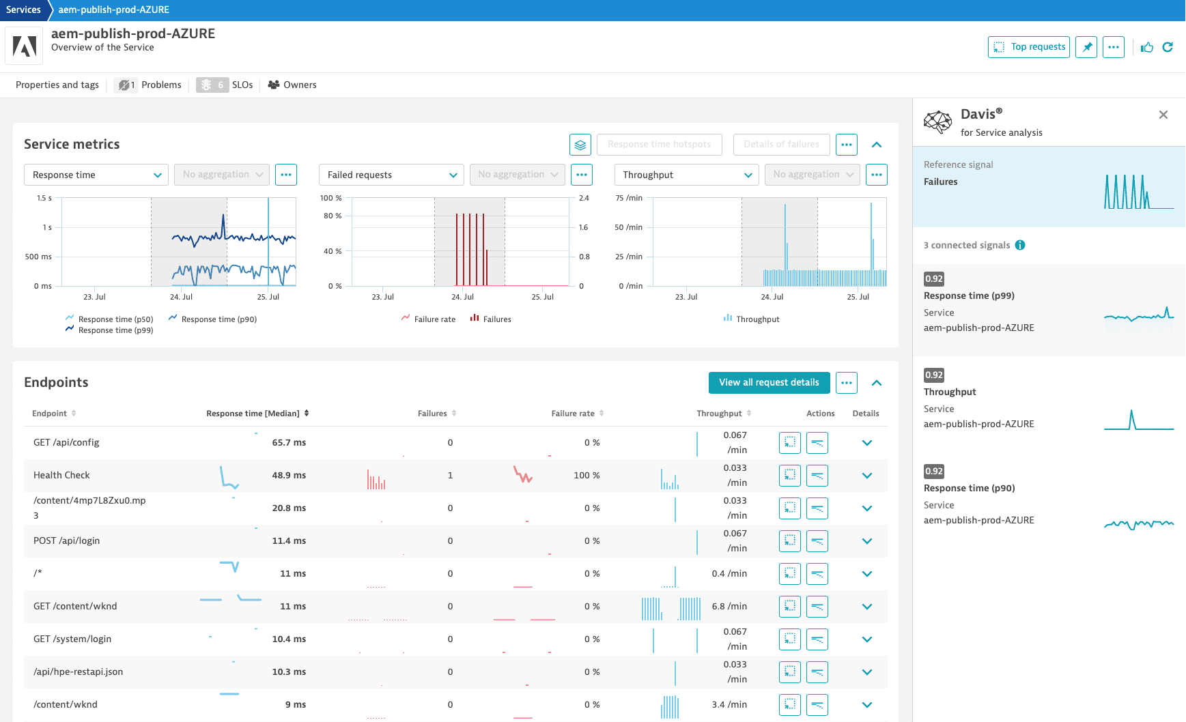This screenshot has width=1186, height=722.
Task: Sort by Failures column
Action: [x=437, y=414]
